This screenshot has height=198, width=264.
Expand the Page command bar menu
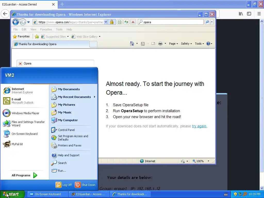pos(174,44)
